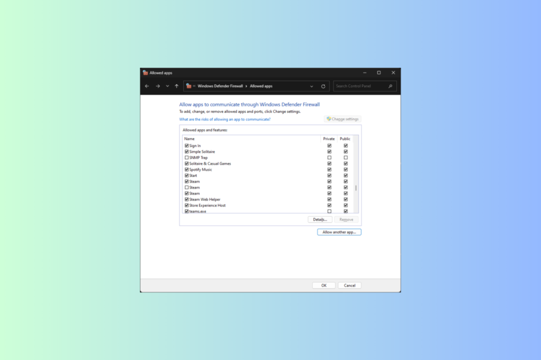
Task: Click the firewall icon in the address bar
Action: tap(189, 85)
